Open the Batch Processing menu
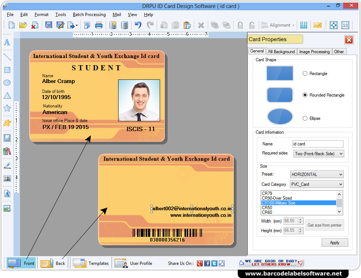361x278 pixels. [89, 15]
